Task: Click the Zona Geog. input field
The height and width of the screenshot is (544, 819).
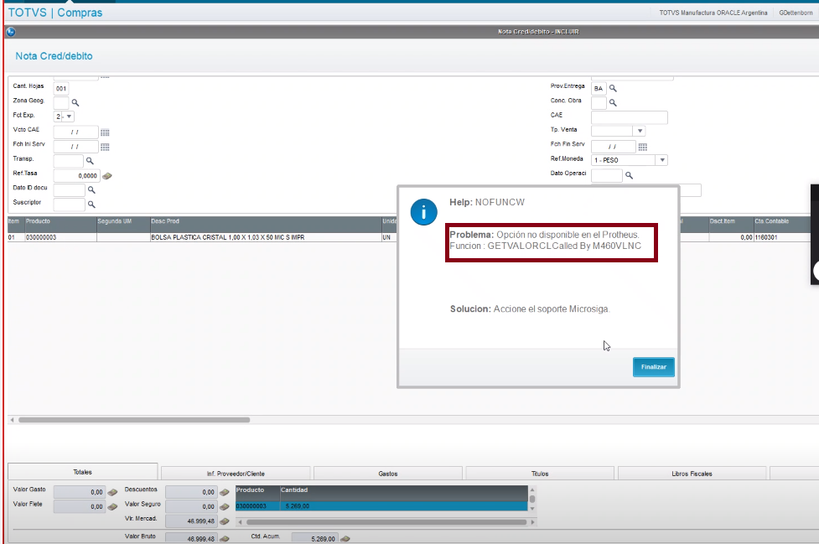Action: [61, 103]
